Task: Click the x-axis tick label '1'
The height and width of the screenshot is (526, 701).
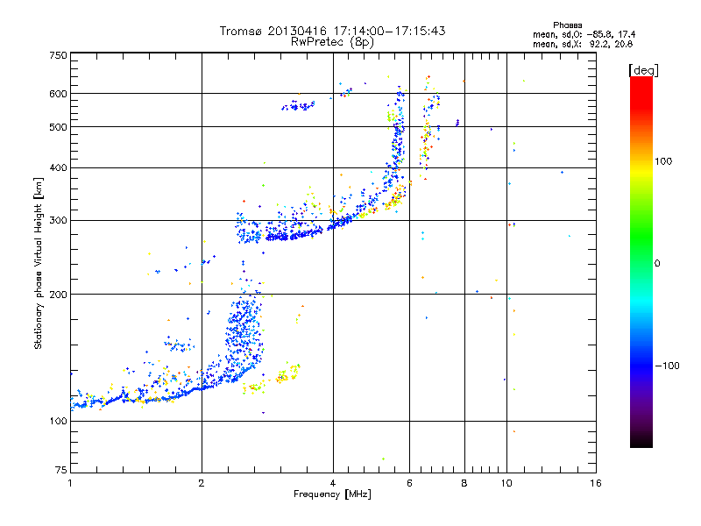Action: point(70,483)
